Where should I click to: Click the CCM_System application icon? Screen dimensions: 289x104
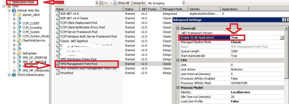[x=19, y=32]
